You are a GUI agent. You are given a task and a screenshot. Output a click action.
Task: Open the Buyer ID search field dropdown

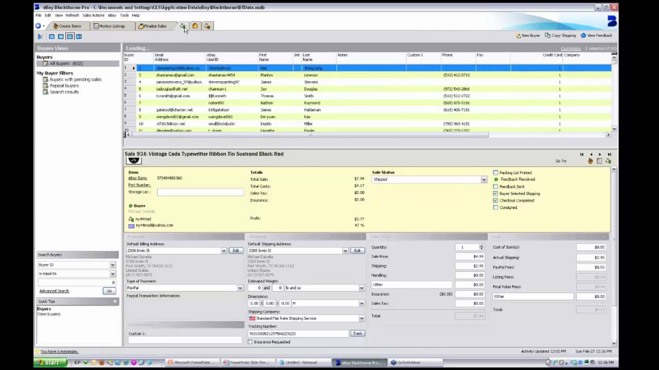[112, 265]
